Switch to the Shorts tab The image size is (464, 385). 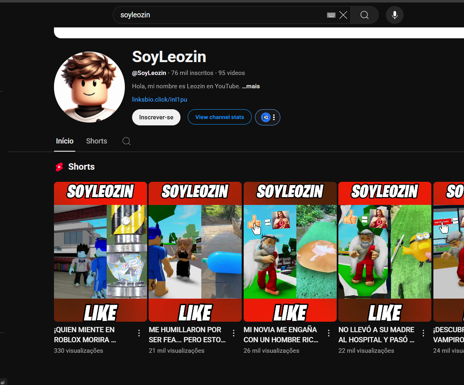click(97, 141)
